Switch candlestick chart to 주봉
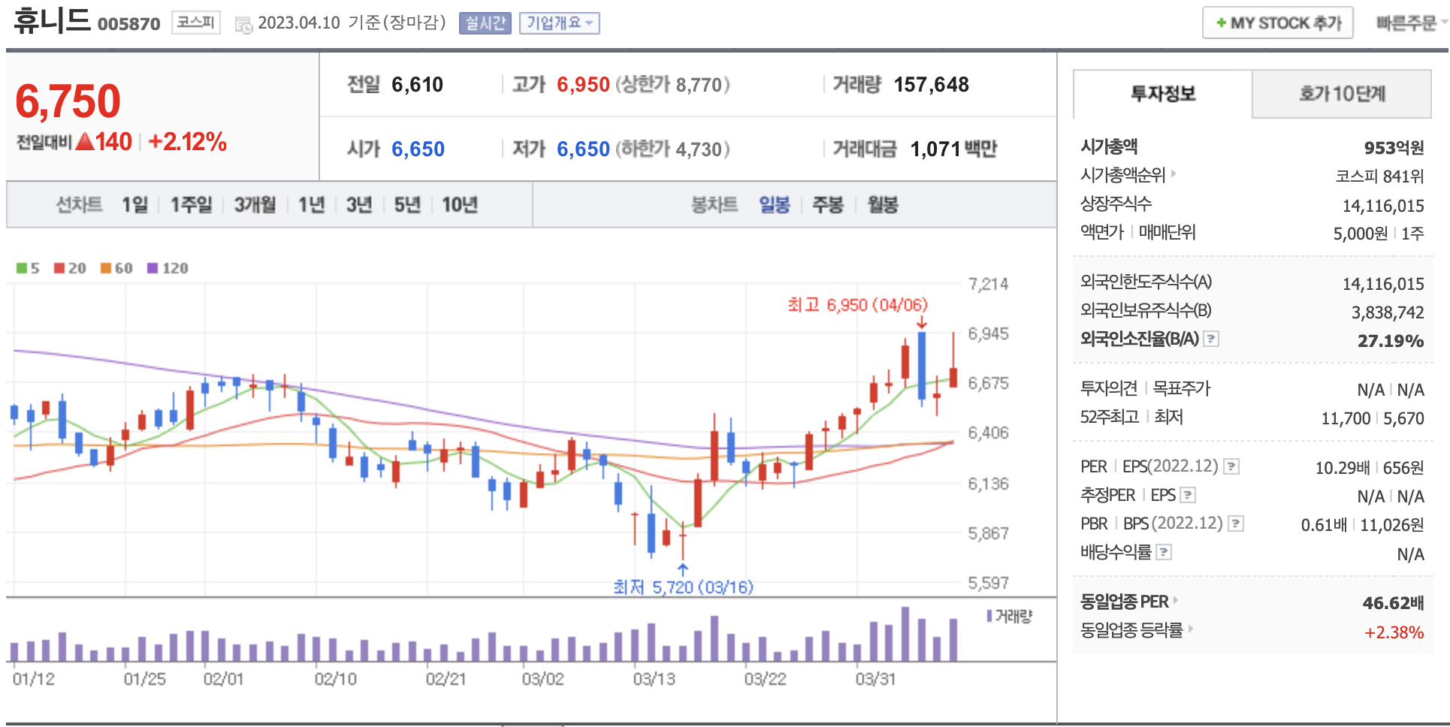Screen dimensions: 1450x727 coord(828,205)
